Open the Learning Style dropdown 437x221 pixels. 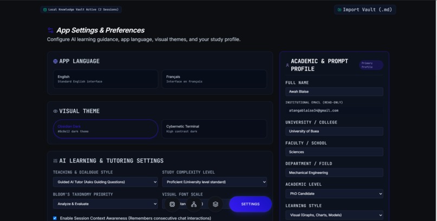[x=334, y=215]
